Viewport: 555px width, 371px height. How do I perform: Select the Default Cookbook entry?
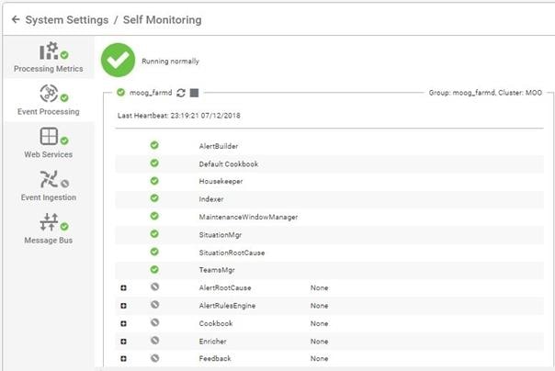229,164
